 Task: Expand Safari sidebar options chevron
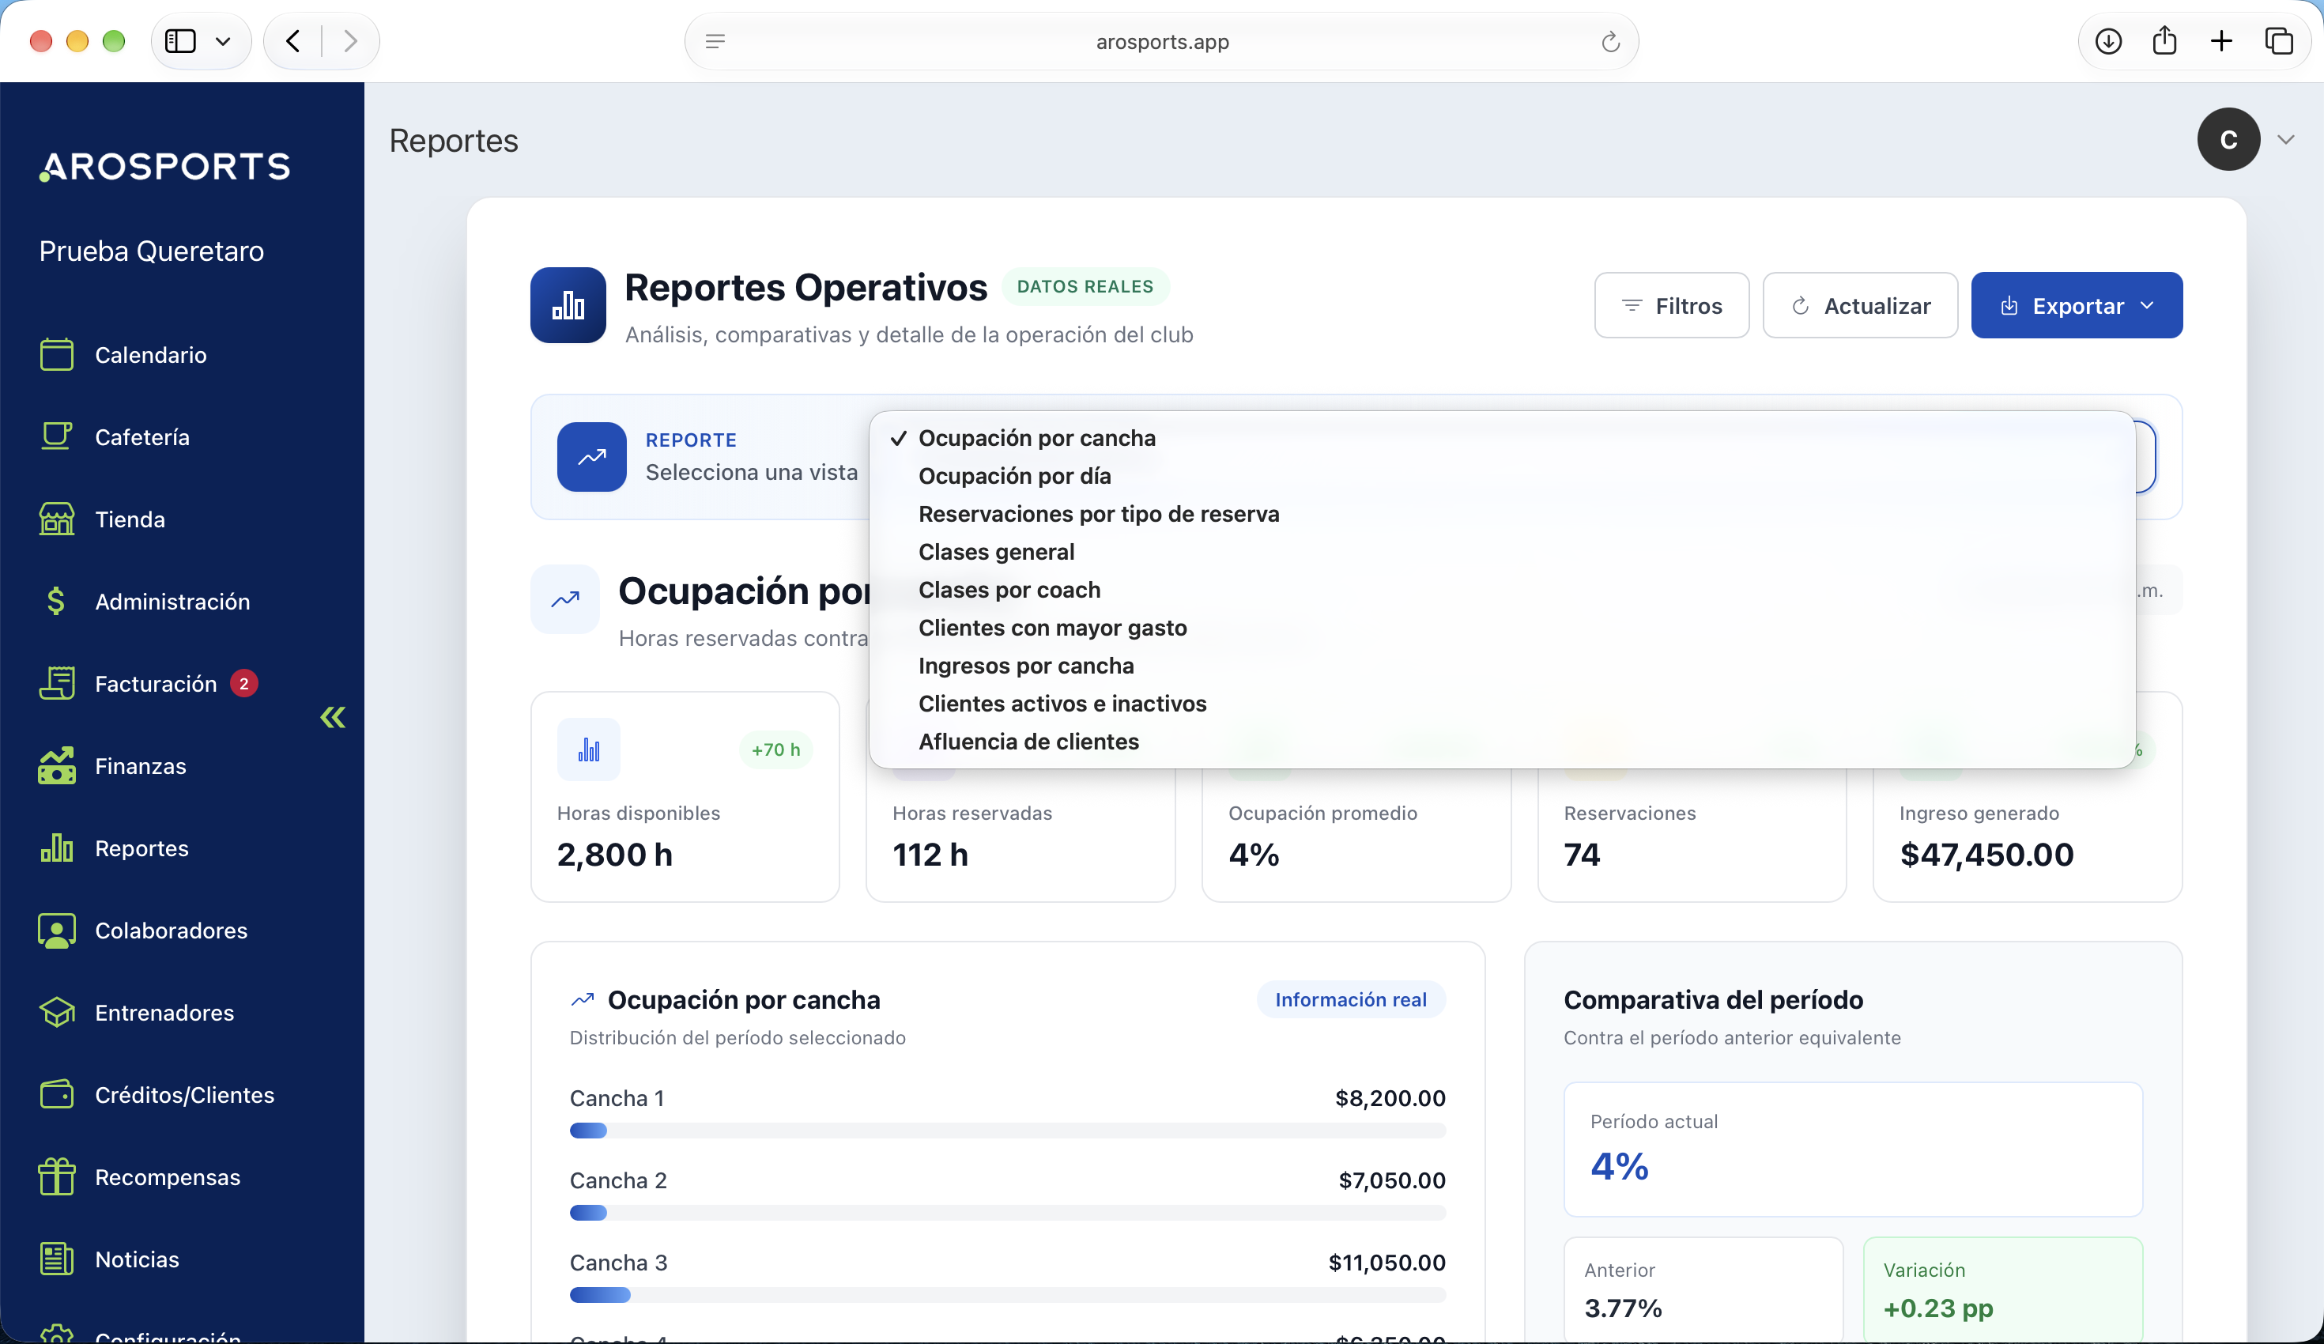222,42
